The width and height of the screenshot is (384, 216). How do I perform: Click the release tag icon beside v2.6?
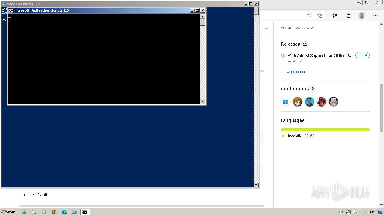click(x=283, y=56)
